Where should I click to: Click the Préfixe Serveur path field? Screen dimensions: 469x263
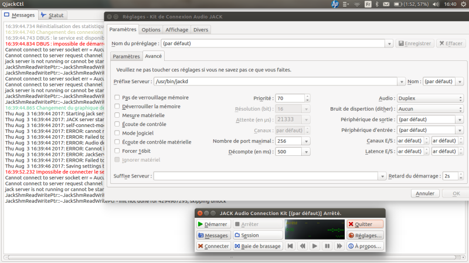[x=276, y=81]
